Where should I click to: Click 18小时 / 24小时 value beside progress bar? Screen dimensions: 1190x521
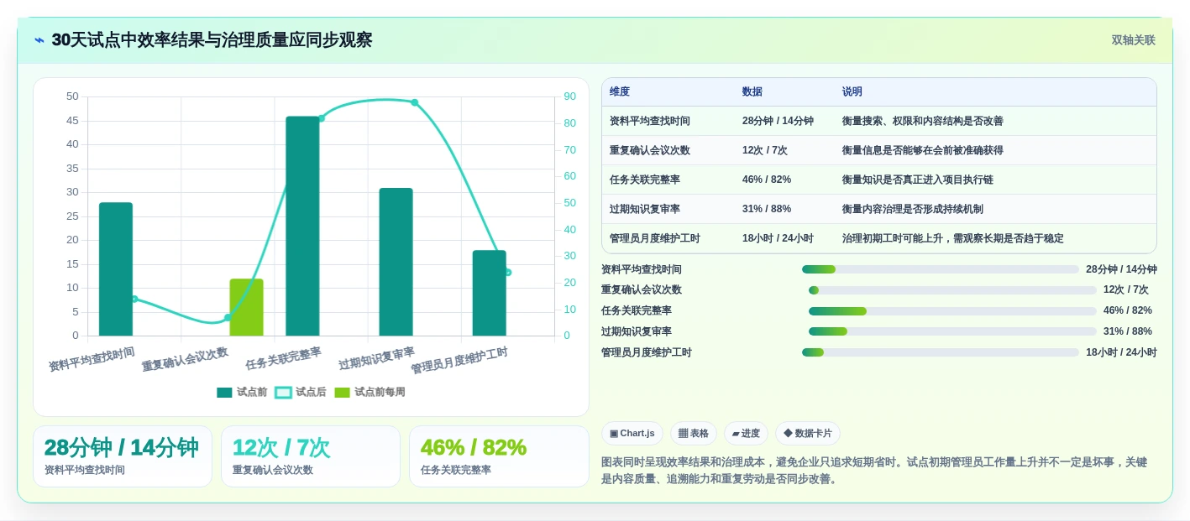(x=1121, y=352)
